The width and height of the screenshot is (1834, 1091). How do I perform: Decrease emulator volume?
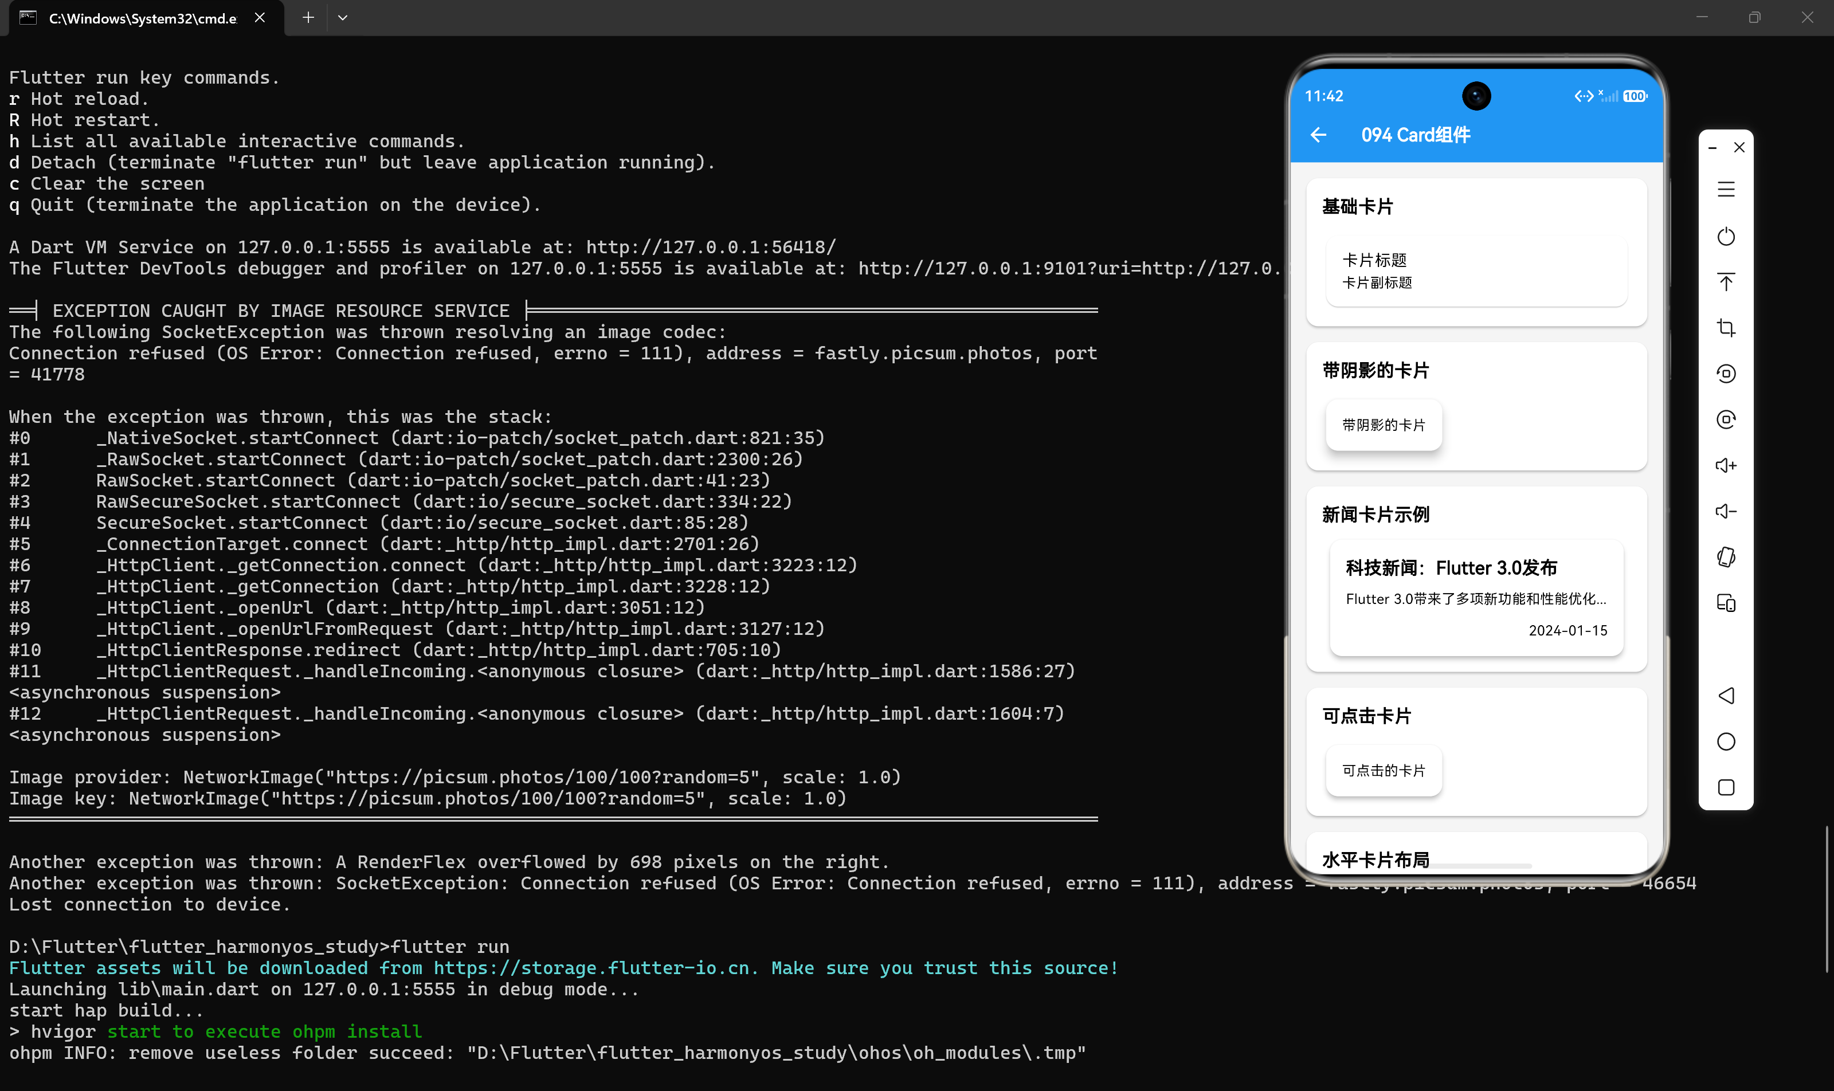coord(1726,511)
